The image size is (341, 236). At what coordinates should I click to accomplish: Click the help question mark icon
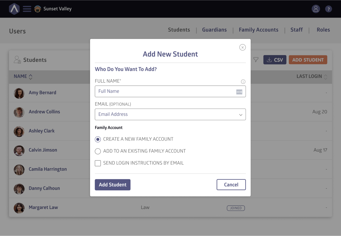click(x=328, y=9)
